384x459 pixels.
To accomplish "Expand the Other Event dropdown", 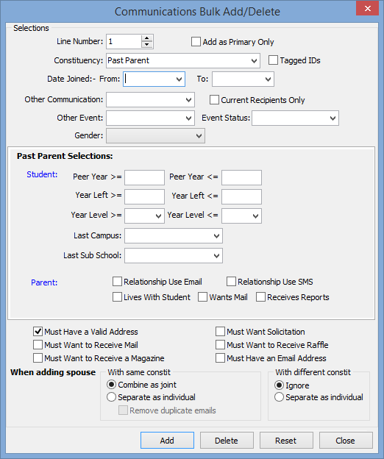I will click(188, 118).
